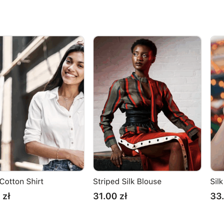This screenshot has width=224, height=224.
Task: Click the blurred bokeh lights product card
Action: click(217, 104)
